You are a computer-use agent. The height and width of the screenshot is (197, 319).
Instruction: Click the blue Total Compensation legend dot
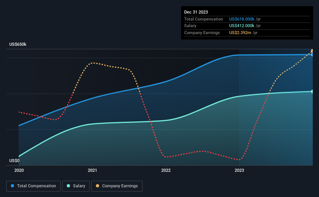point(12,186)
